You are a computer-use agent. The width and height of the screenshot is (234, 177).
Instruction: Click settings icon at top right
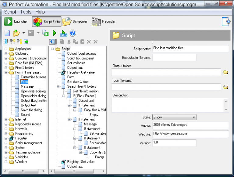(226, 22)
